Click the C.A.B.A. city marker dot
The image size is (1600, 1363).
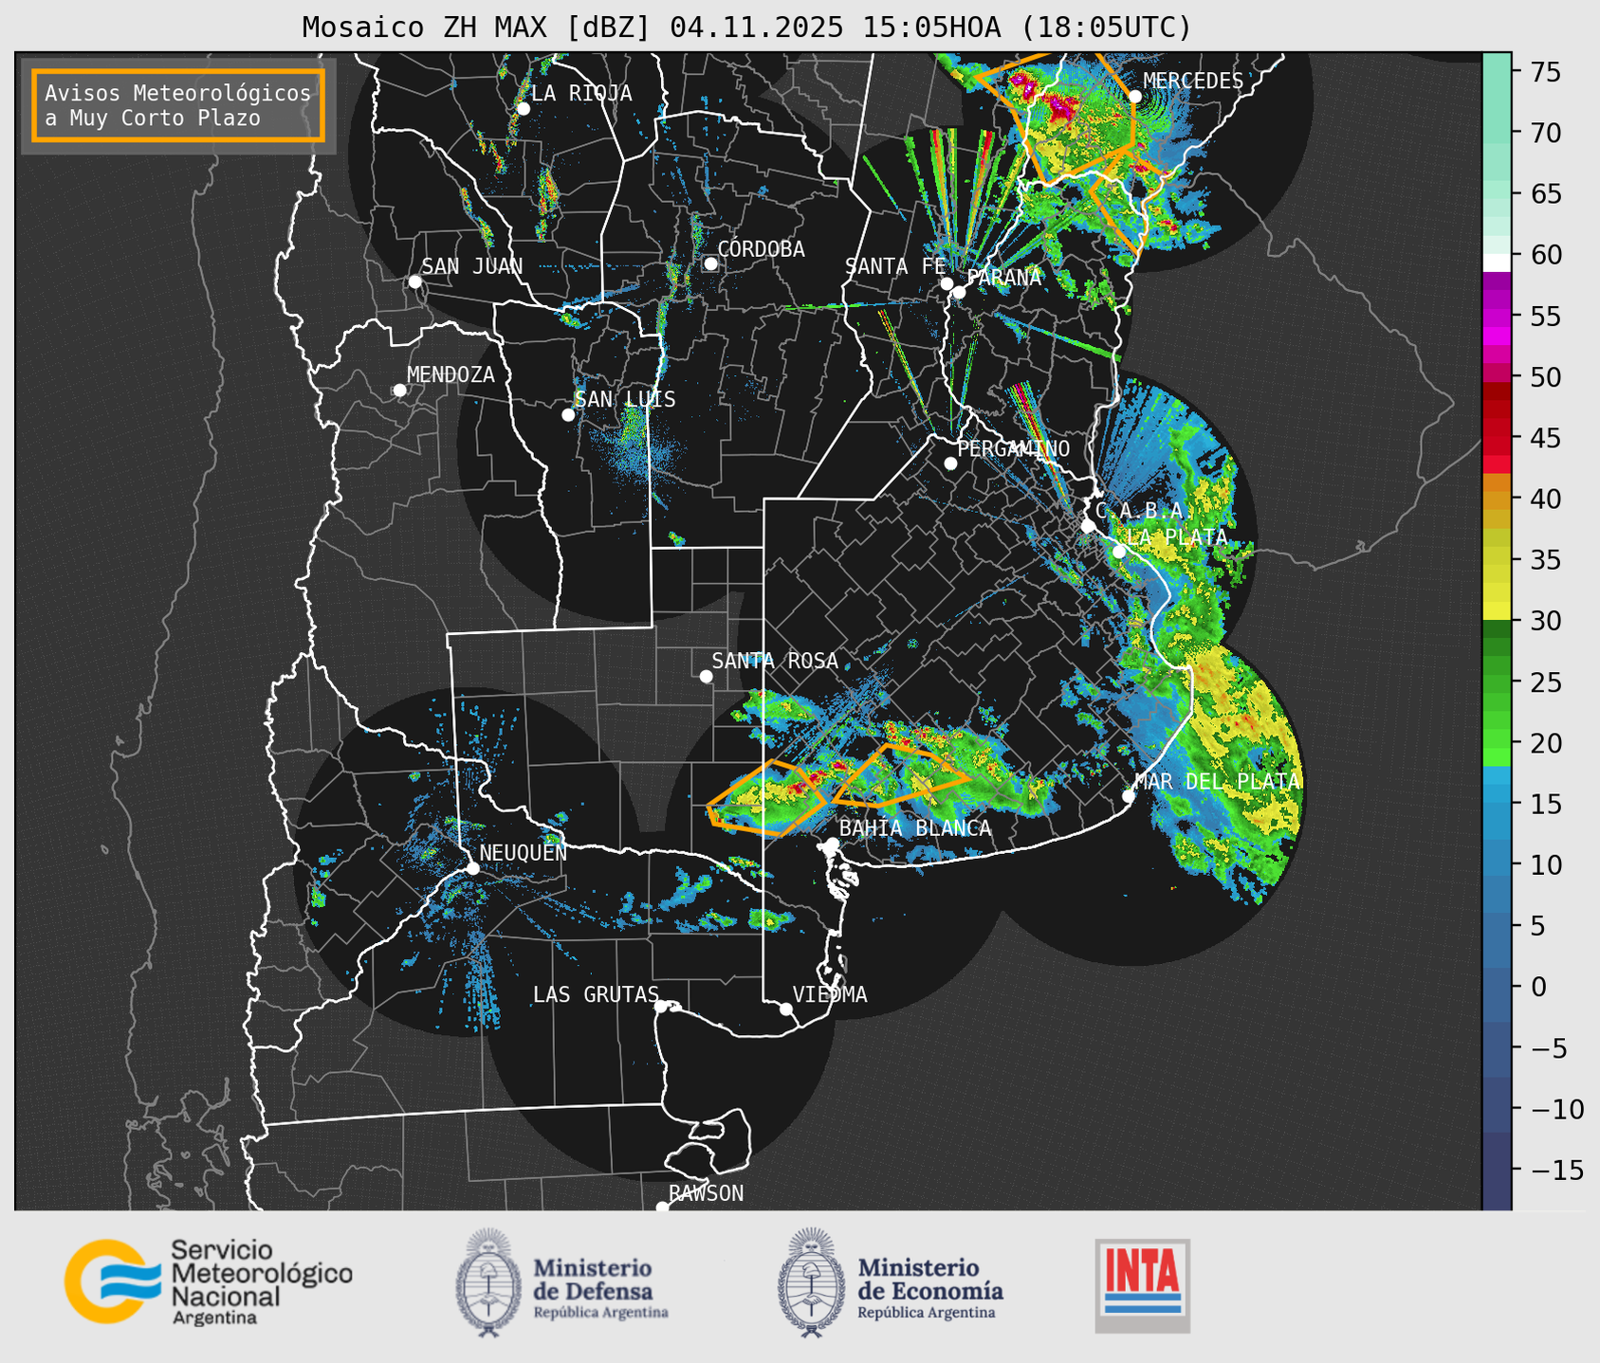[x=1089, y=526]
